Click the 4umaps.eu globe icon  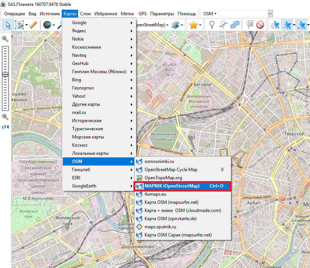(x=139, y=194)
